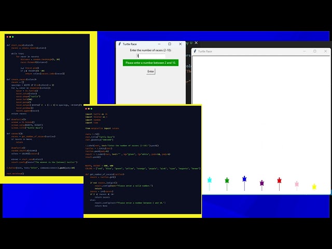Viewport: 332px width, 249px height.
Task: Close the editor tab behind the dialog
Action: click(x=196, y=43)
